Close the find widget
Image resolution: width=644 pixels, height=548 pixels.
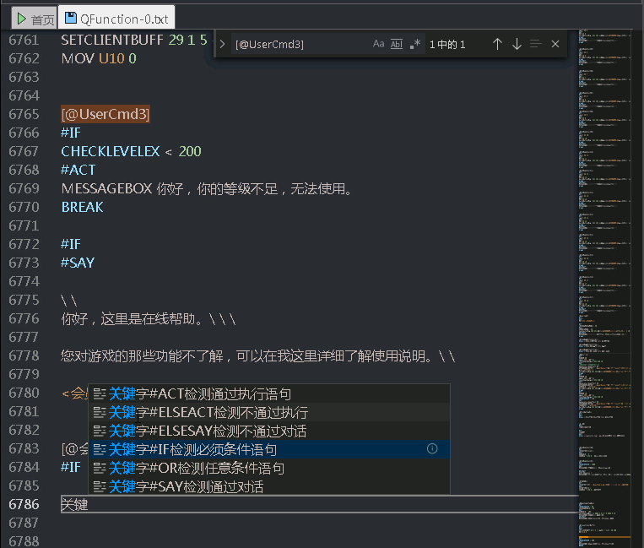point(555,44)
